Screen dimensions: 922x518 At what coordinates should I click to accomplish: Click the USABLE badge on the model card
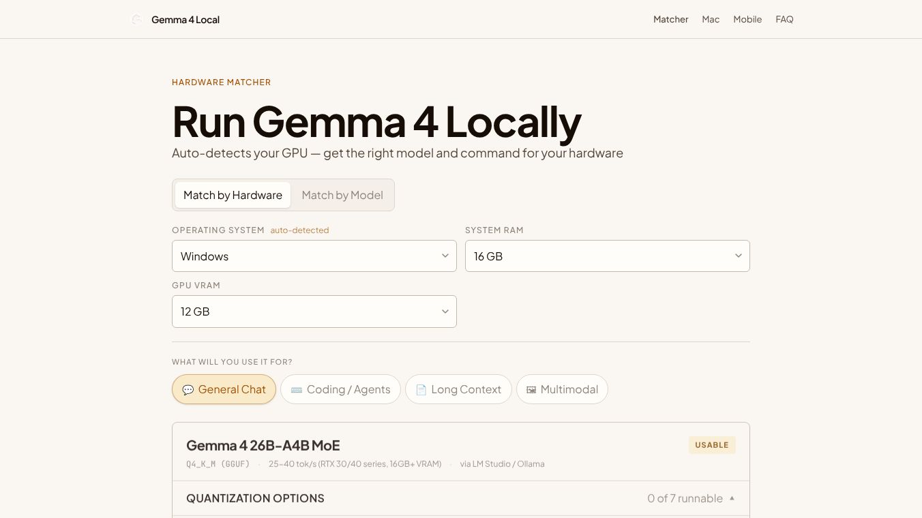(712, 444)
